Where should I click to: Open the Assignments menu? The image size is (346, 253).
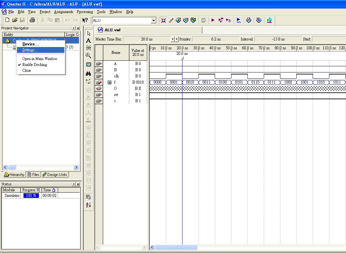pyautogui.click(x=63, y=12)
